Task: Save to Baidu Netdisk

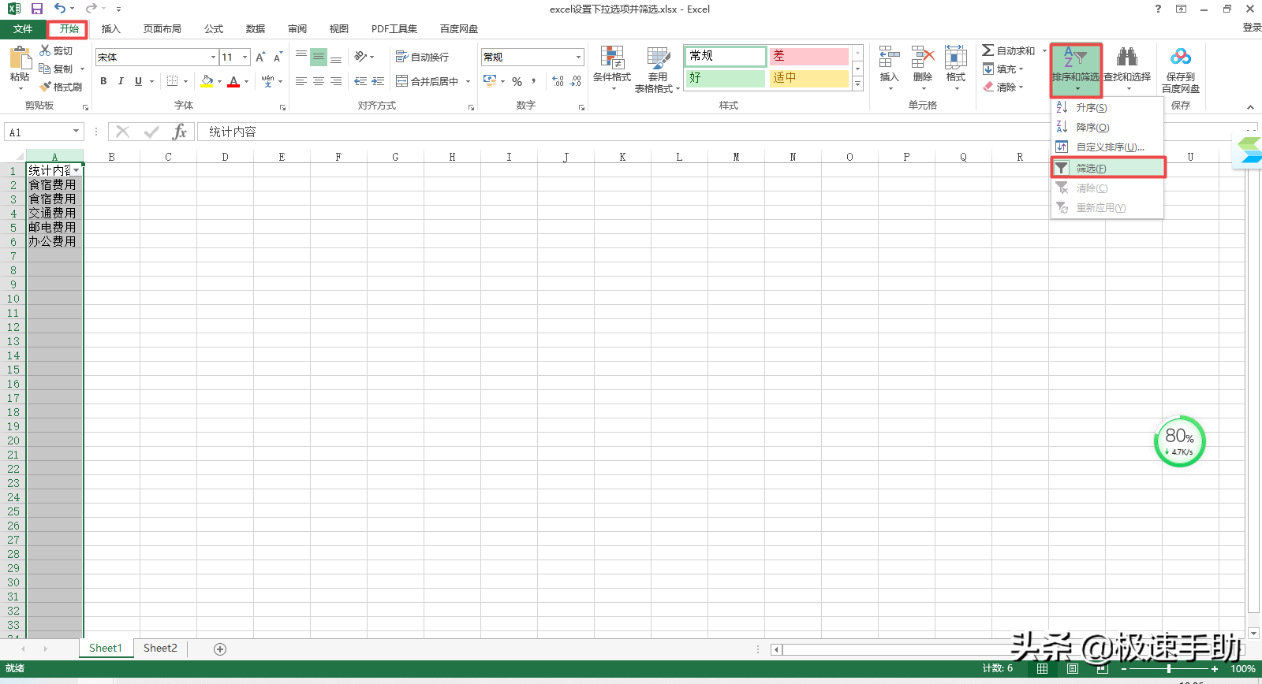Action: point(1181,69)
